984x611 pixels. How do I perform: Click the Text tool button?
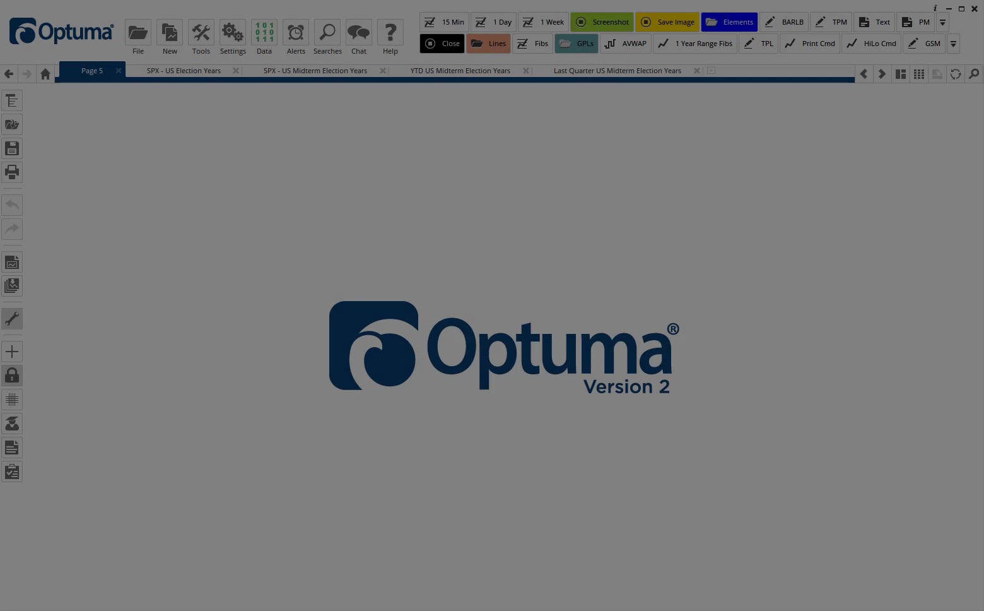click(874, 22)
